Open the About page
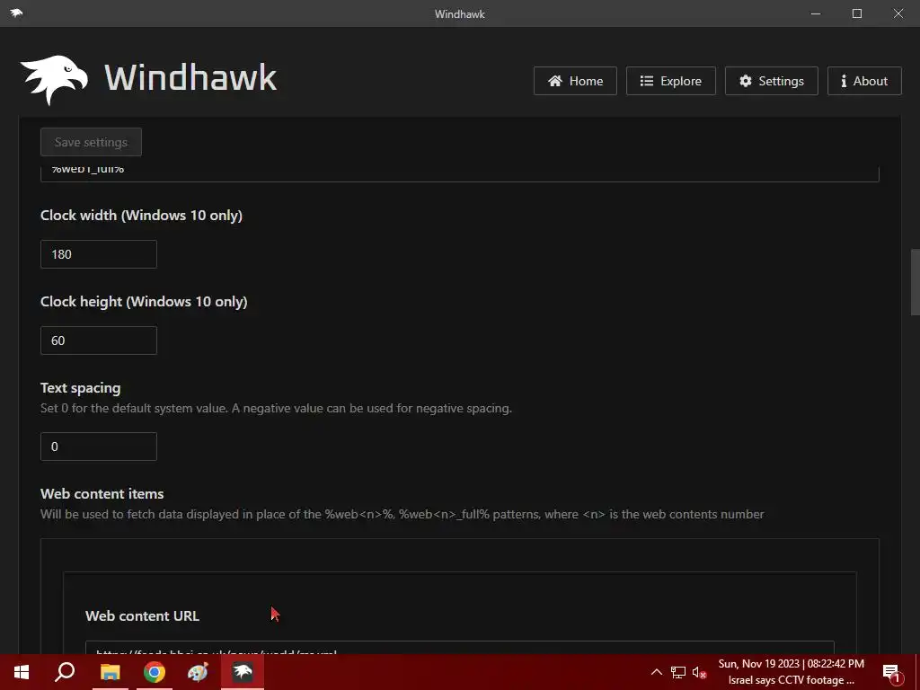920x690 pixels. click(864, 81)
